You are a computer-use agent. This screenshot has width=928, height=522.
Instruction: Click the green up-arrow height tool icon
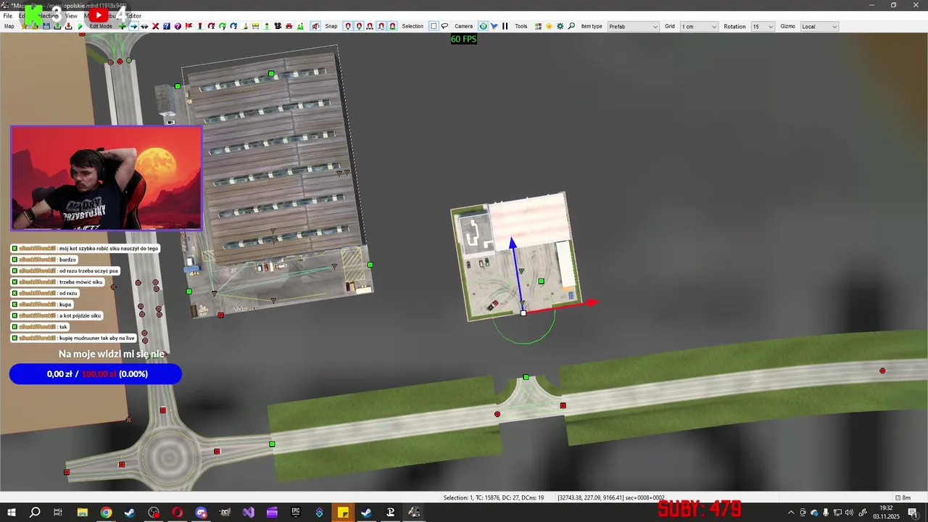tap(267, 26)
